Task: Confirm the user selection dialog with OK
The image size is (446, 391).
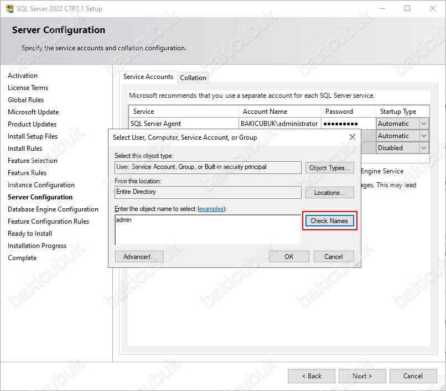Action: 289,257
